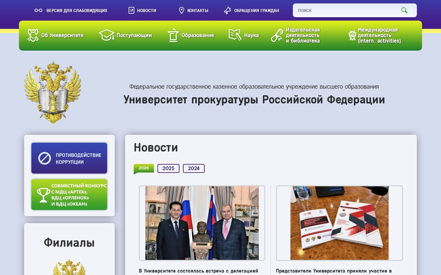The width and height of the screenshot is (441, 275).
Task: Click the prohibition sign icon on anti-corruption banner
Action: 44,158
